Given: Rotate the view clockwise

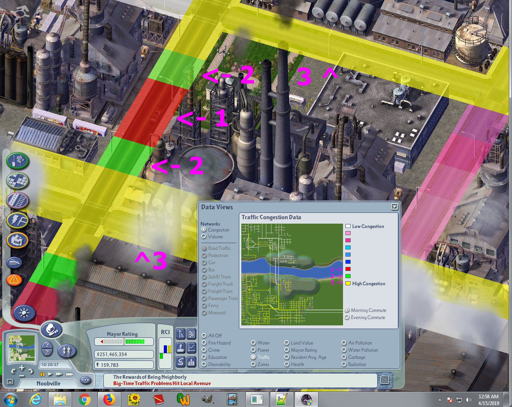Looking at the screenshot, I should pyautogui.click(x=31, y=371).
